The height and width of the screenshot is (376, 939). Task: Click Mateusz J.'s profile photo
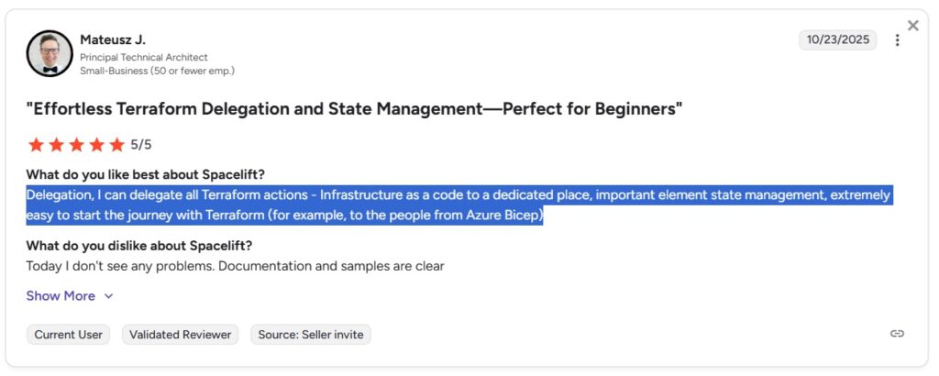pyautogui.click(x=49, y=54)
